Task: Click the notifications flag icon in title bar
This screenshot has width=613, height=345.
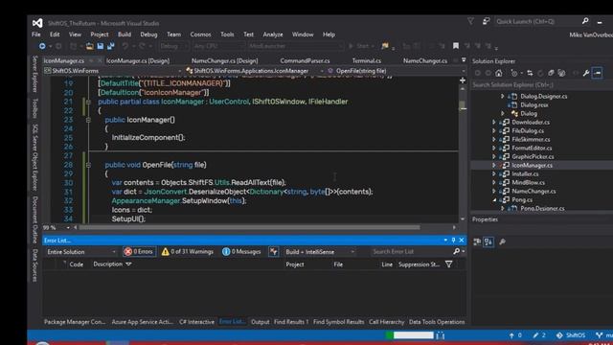Action: [x=470, y=21]
